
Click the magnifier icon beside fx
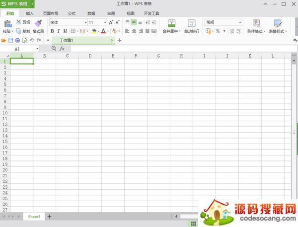54,49
